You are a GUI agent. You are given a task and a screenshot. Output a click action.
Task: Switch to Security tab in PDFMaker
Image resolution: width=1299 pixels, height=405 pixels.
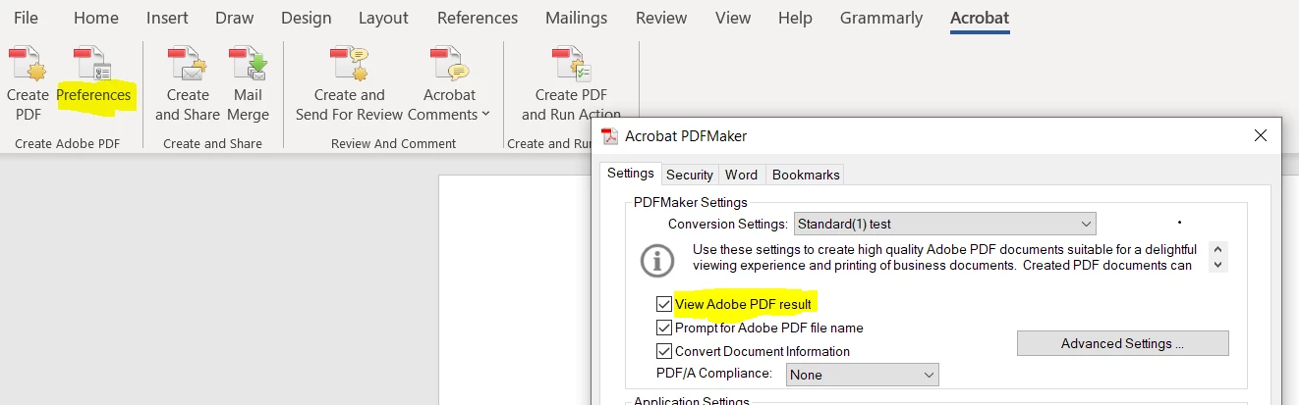pyautogui.click(x=690, y=175)
